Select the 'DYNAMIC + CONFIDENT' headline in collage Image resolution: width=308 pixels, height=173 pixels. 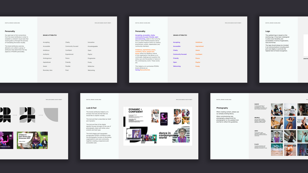tap(135, 111)
